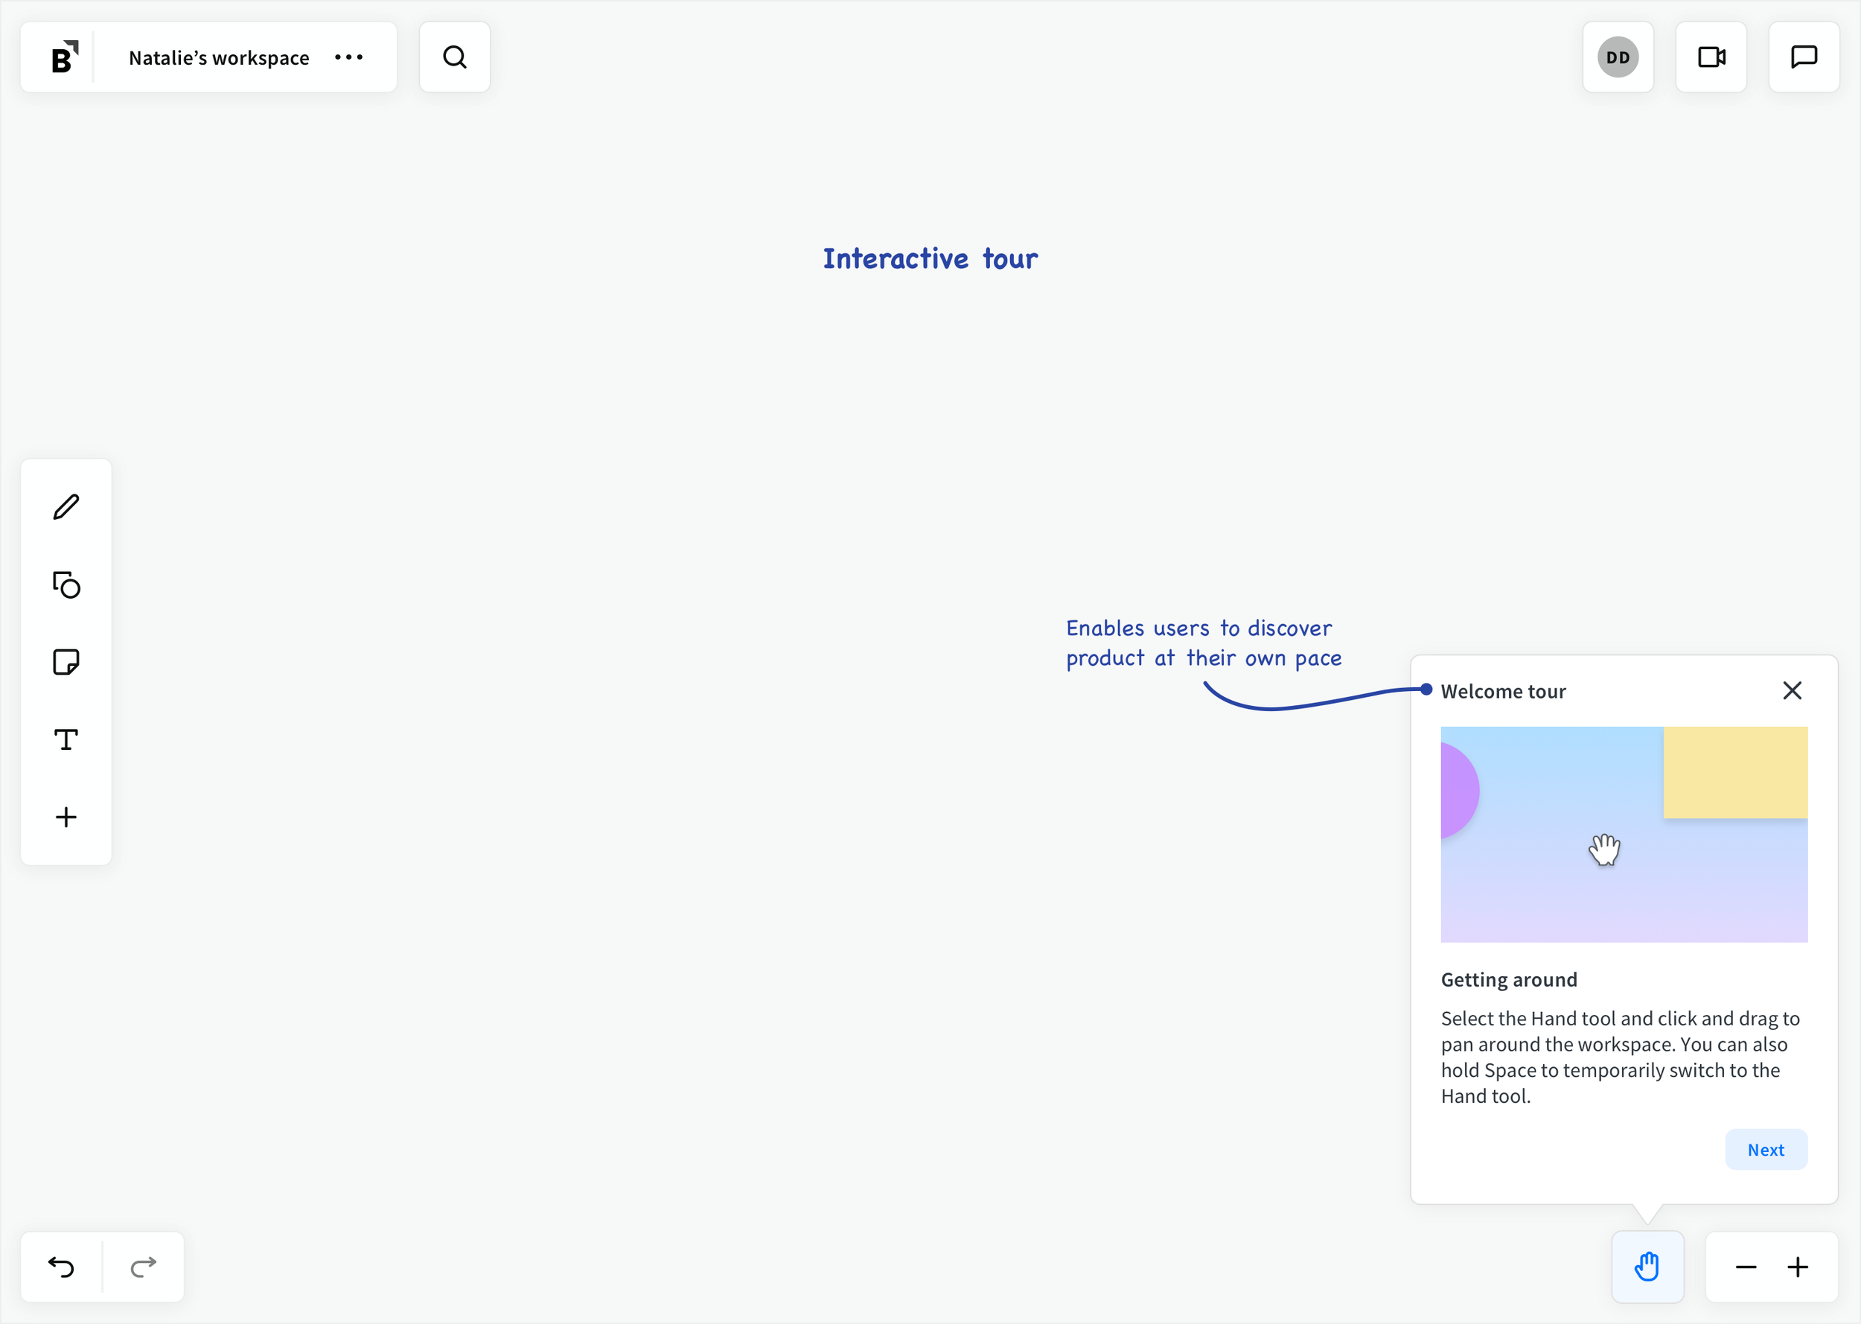Image resolution: width=1861 pixels, height=1324 pixels.
Task: Zoom out with the minus button
Action: pos(1746,1267)
